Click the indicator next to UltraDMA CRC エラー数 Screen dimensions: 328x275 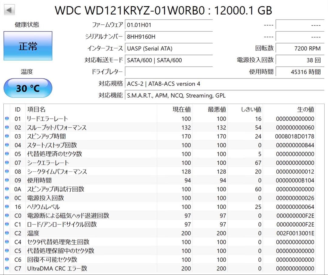[x=7, y=268]
